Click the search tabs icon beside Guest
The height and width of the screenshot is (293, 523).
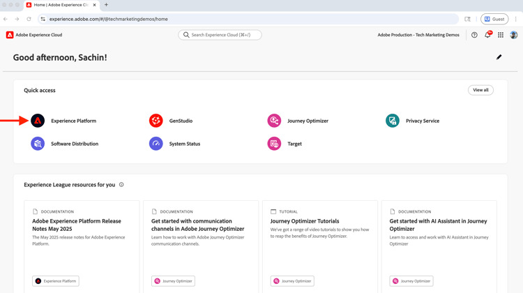pyautogui.click(x=467, y=19)
